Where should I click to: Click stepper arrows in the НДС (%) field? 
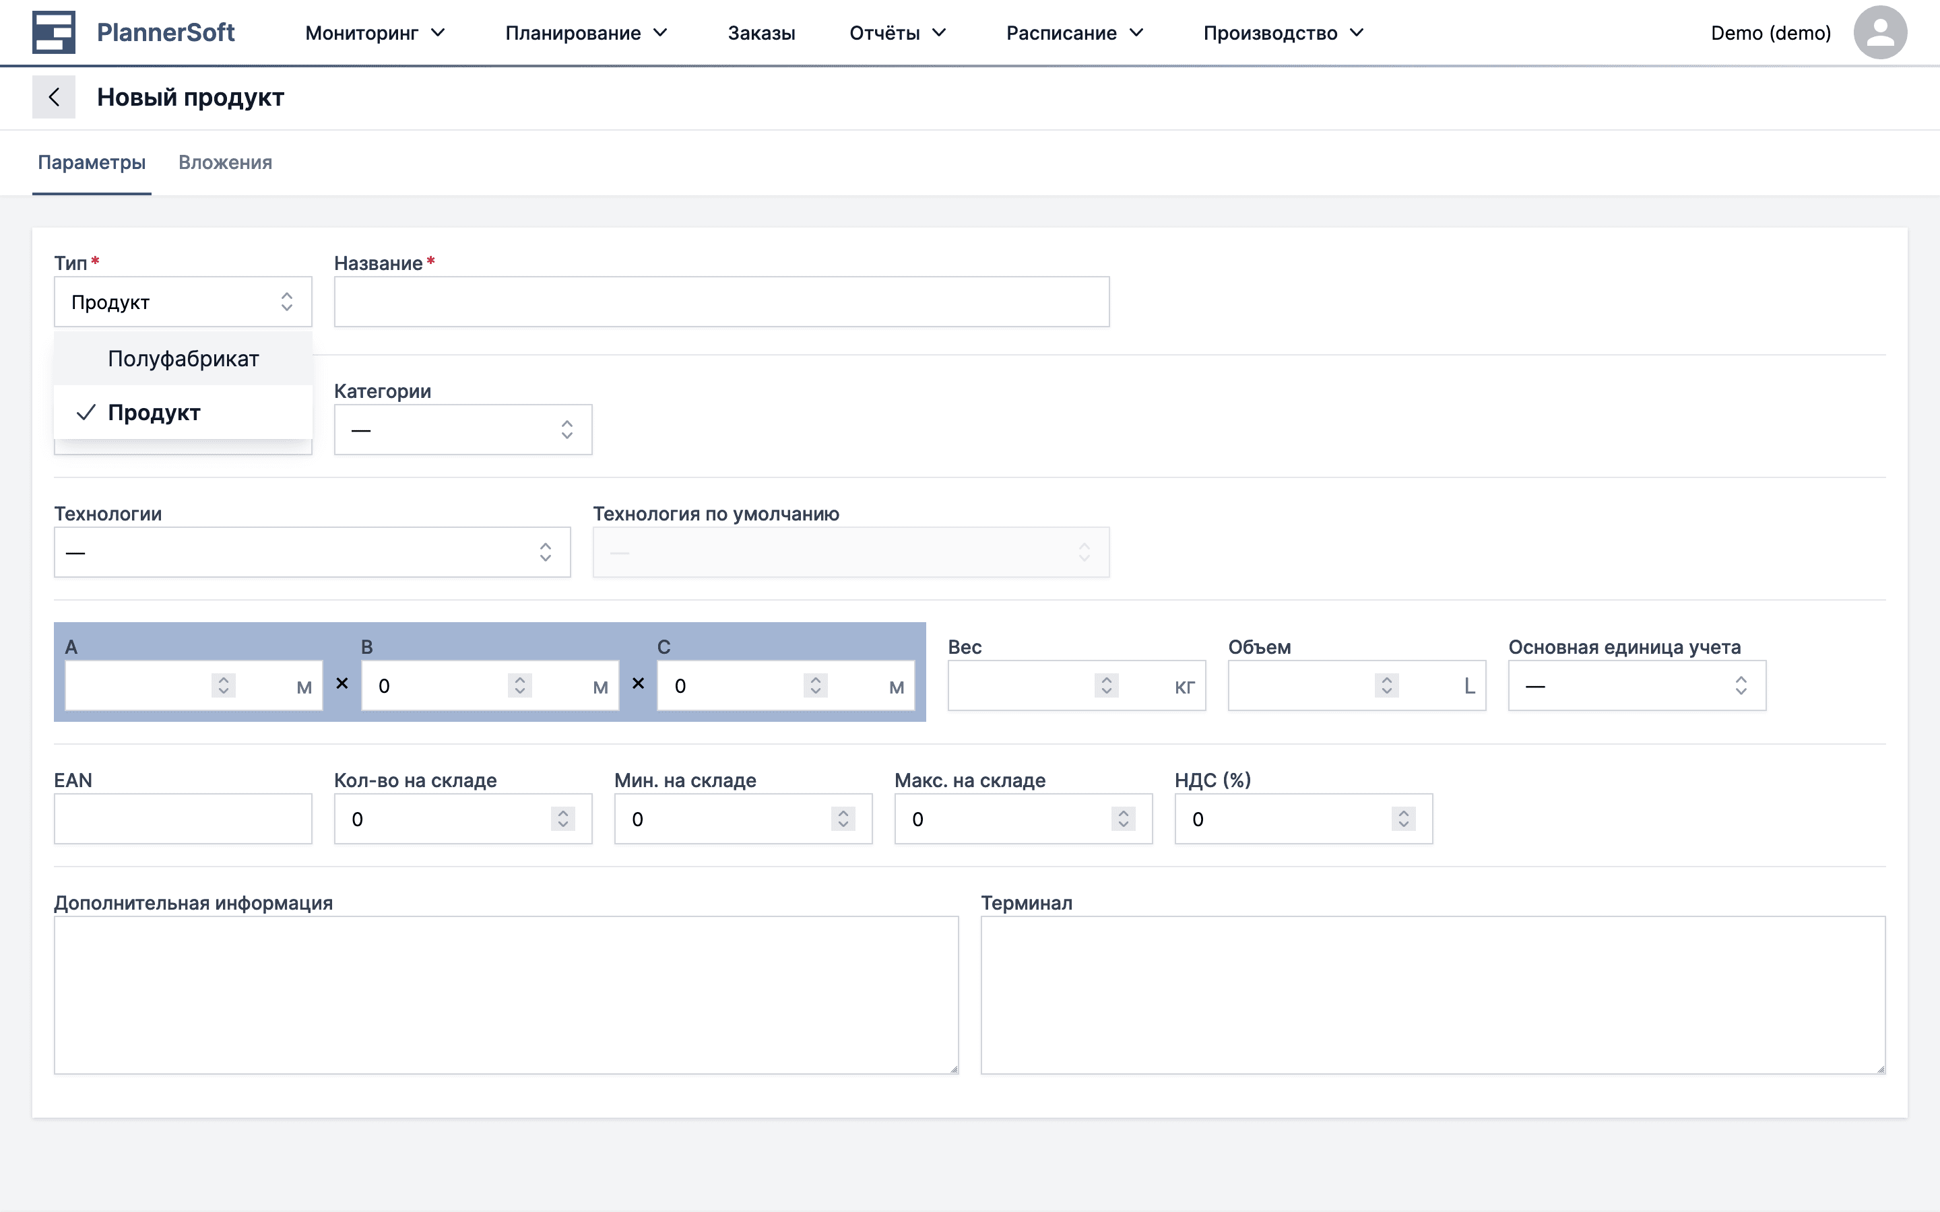point(1403,818)
